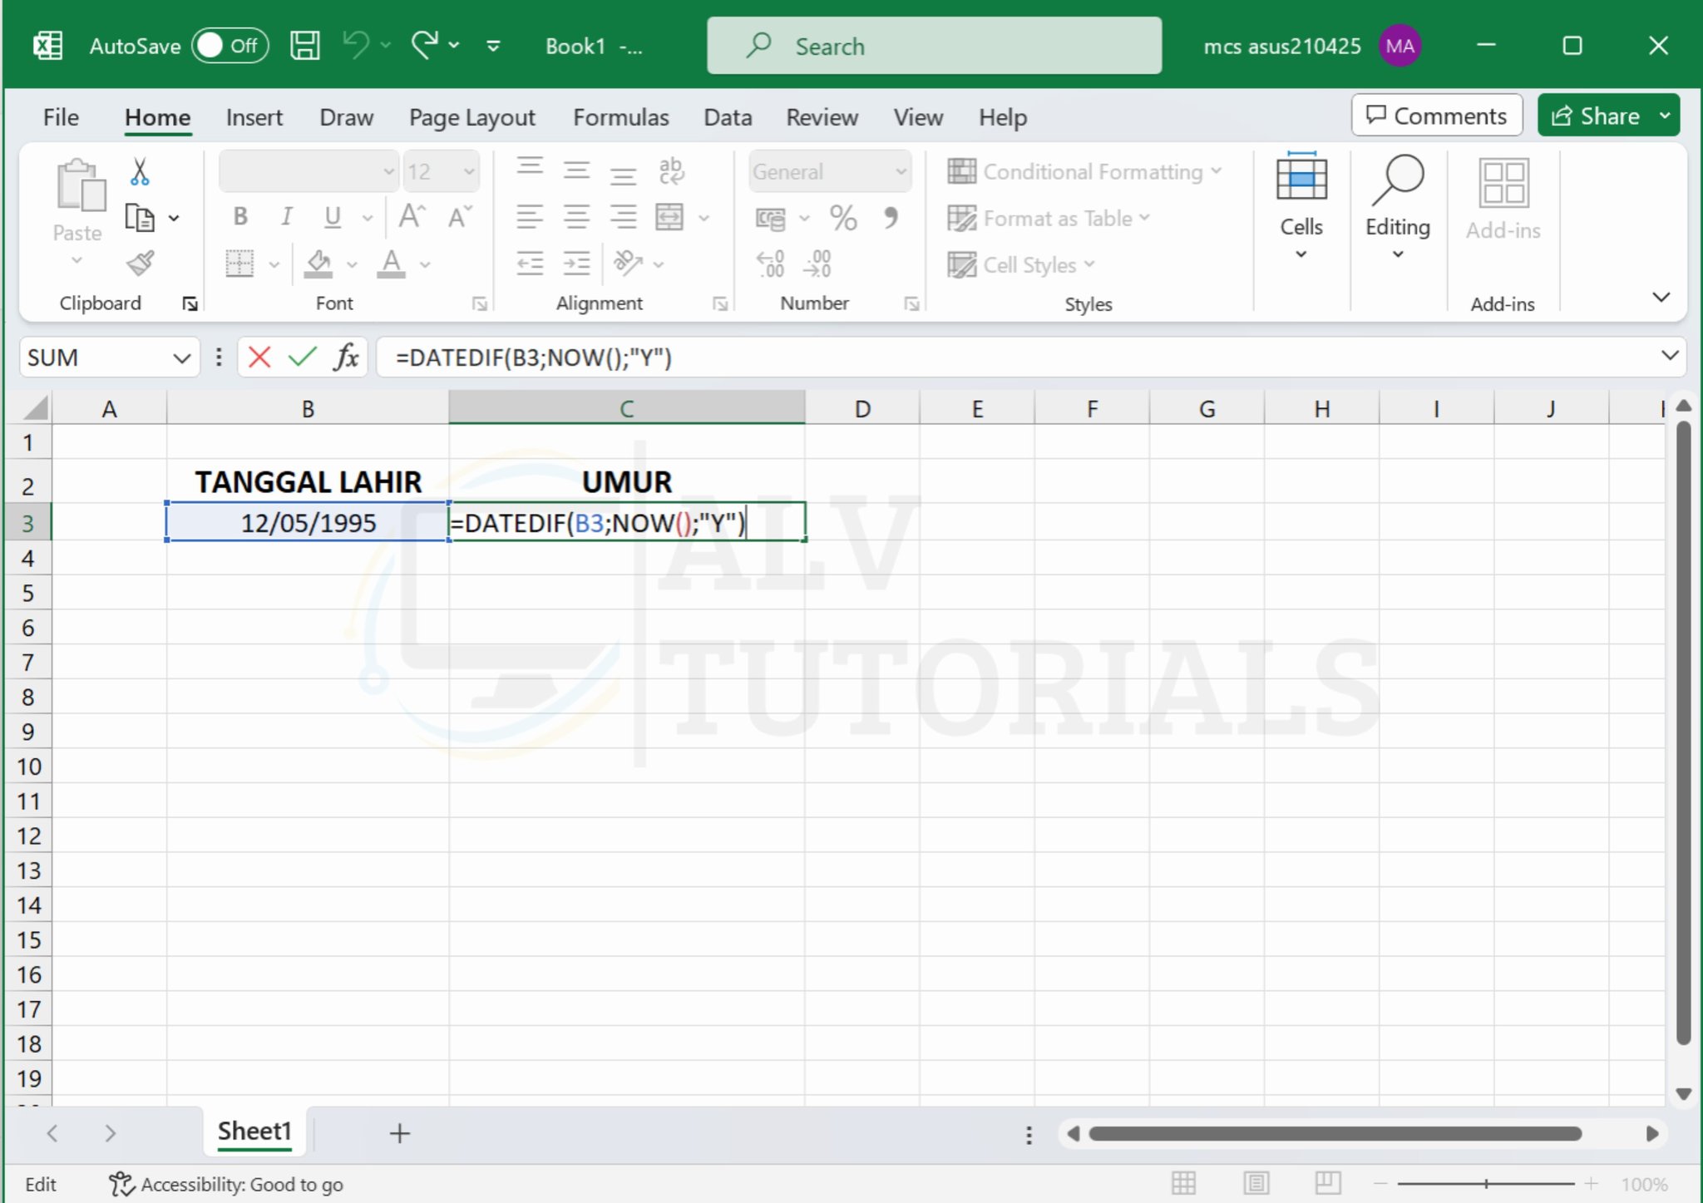Click the Format Painter brush icon
Screen dimensions: 1703x1203
(141, 264)
